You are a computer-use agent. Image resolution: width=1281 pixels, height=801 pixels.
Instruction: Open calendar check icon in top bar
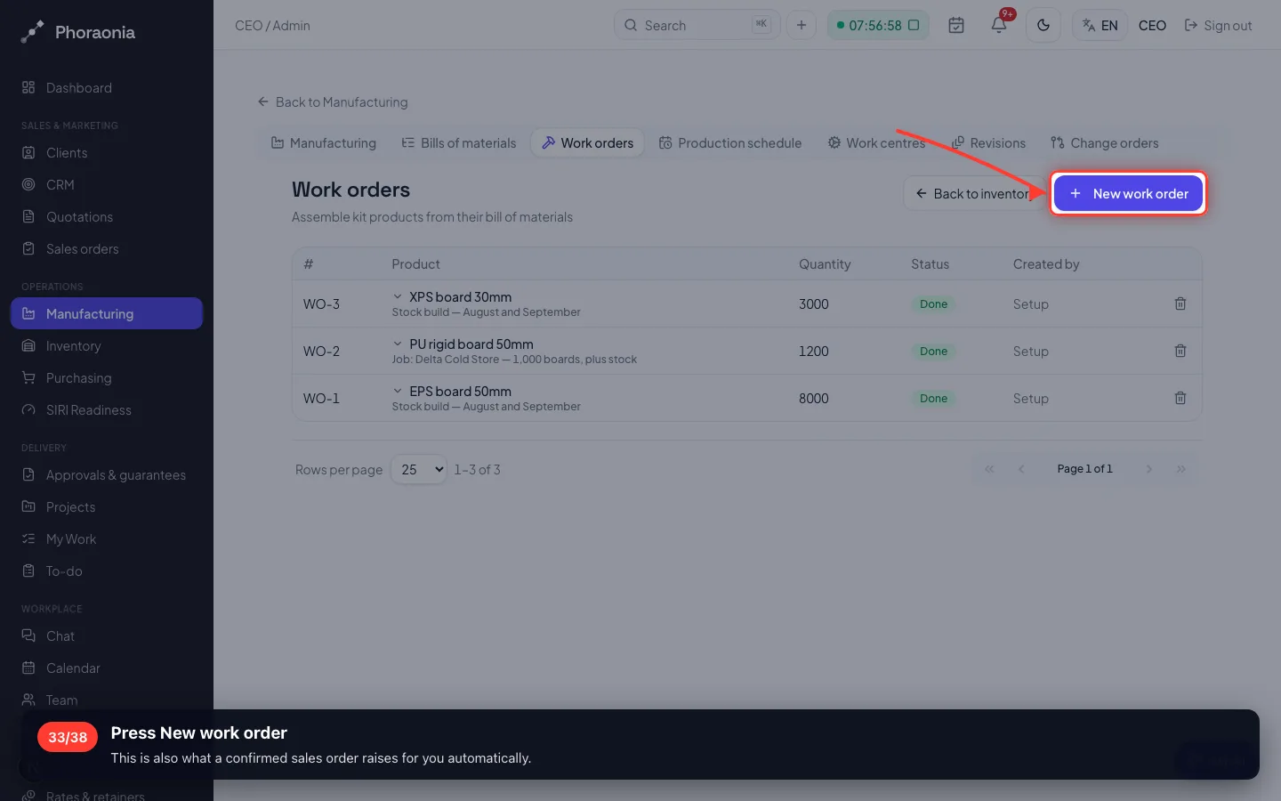coord(956,25)
